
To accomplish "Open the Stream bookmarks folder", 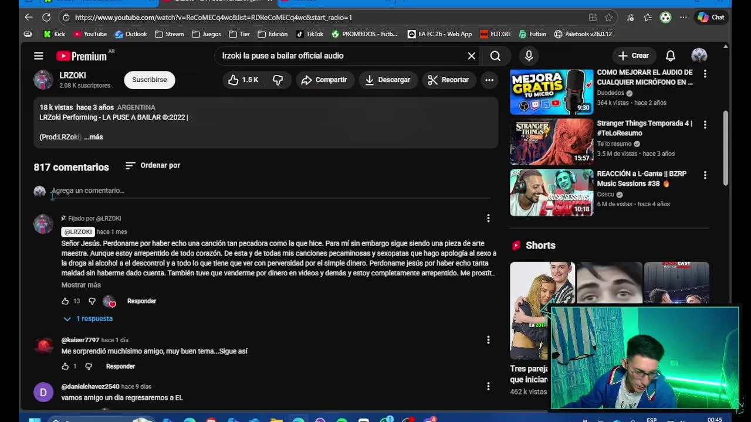I will [x=170, y=34].
